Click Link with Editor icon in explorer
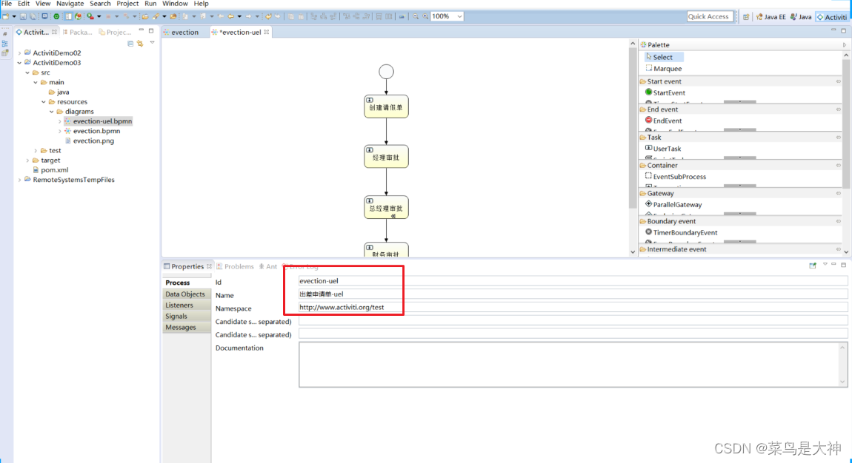The image size is (852, 463). pos(140,44)
